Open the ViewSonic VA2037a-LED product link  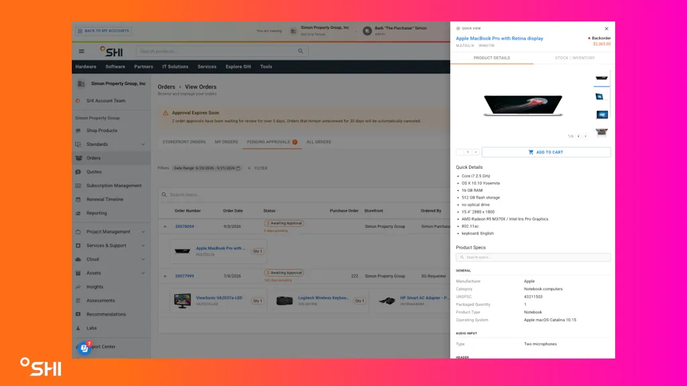[219, 298]
